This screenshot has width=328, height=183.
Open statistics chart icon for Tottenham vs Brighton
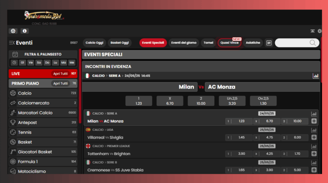(x=314, y=147)
